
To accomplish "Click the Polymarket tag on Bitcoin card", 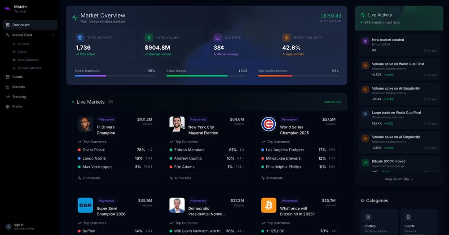I will 290,201.
